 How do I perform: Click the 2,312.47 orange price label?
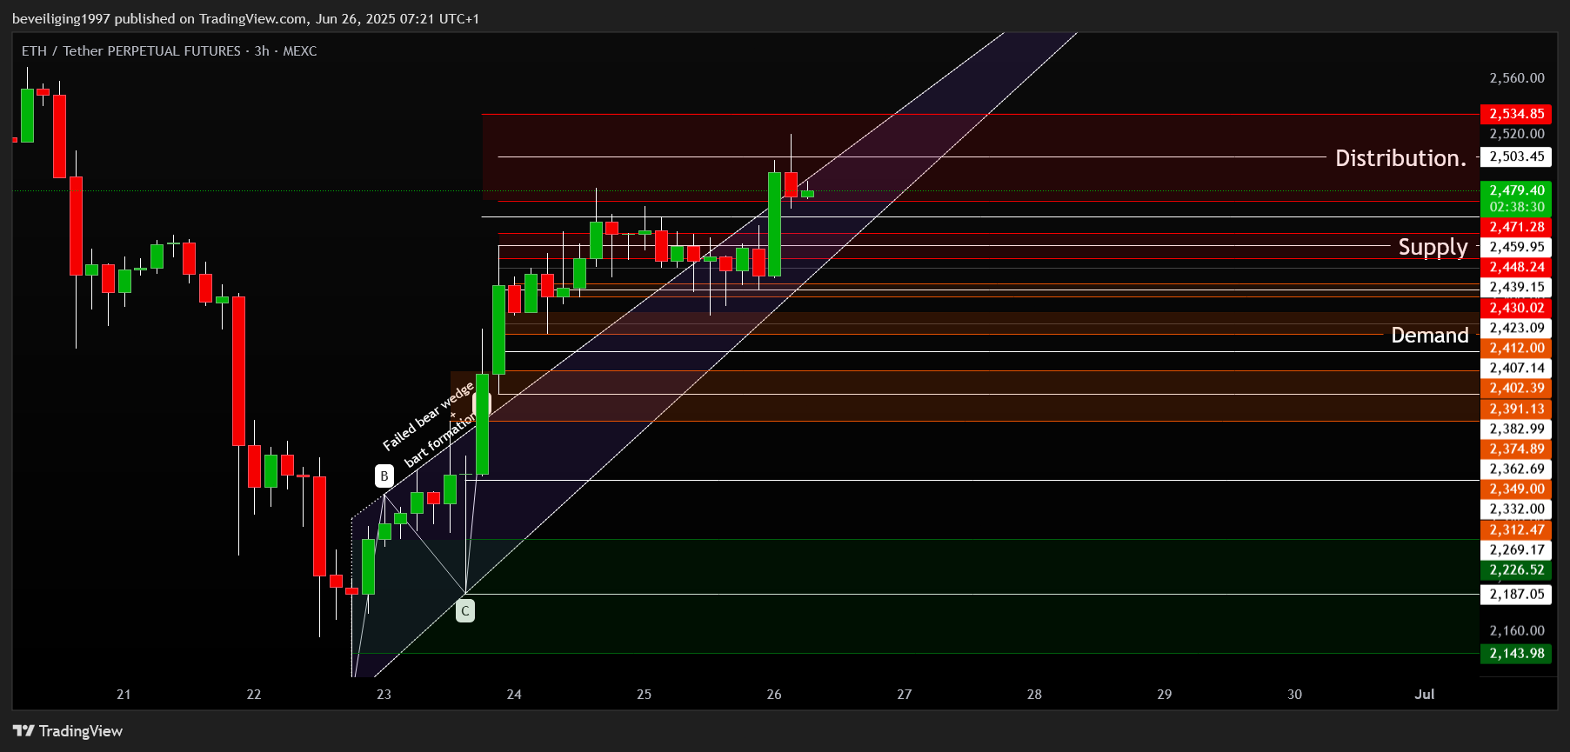tap(1516, 529)
